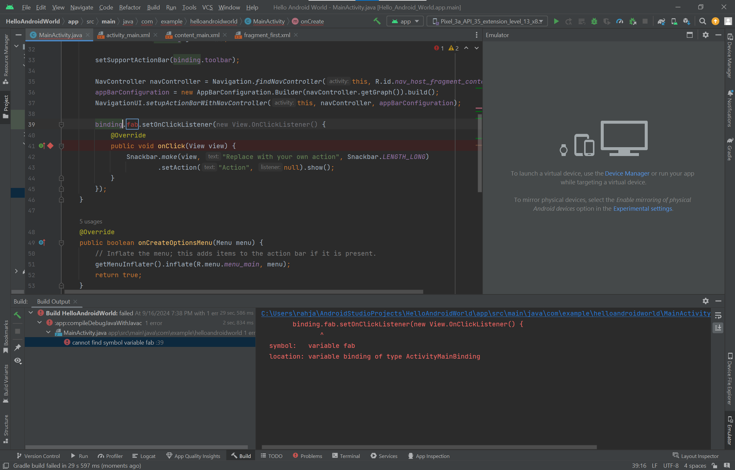Open the Refactor menu
Image resolution: width=735 pixels, height=470 pixels.
(130, 7)
